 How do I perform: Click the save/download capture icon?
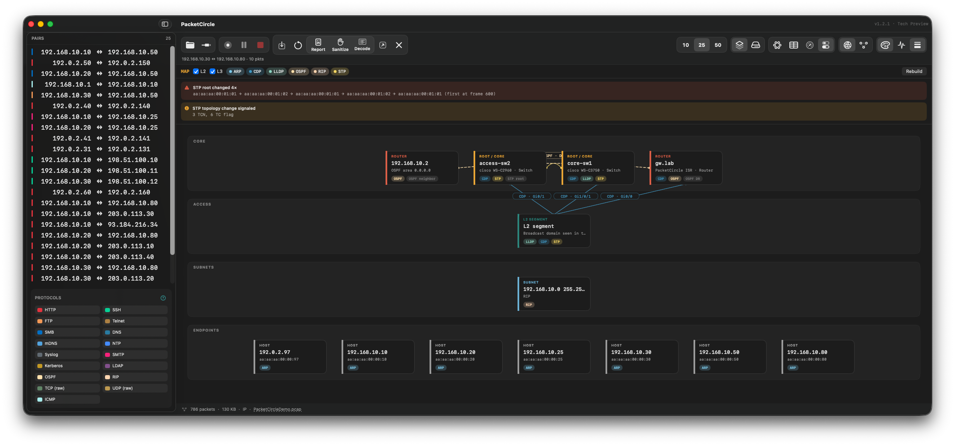pyautogui.click(x=282, y=45)
